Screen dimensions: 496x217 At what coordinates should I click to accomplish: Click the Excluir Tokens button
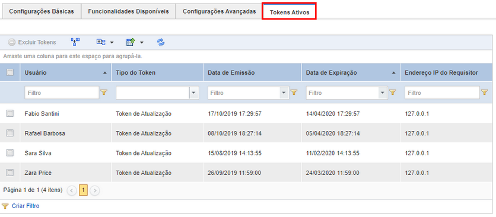coord(32,42)
